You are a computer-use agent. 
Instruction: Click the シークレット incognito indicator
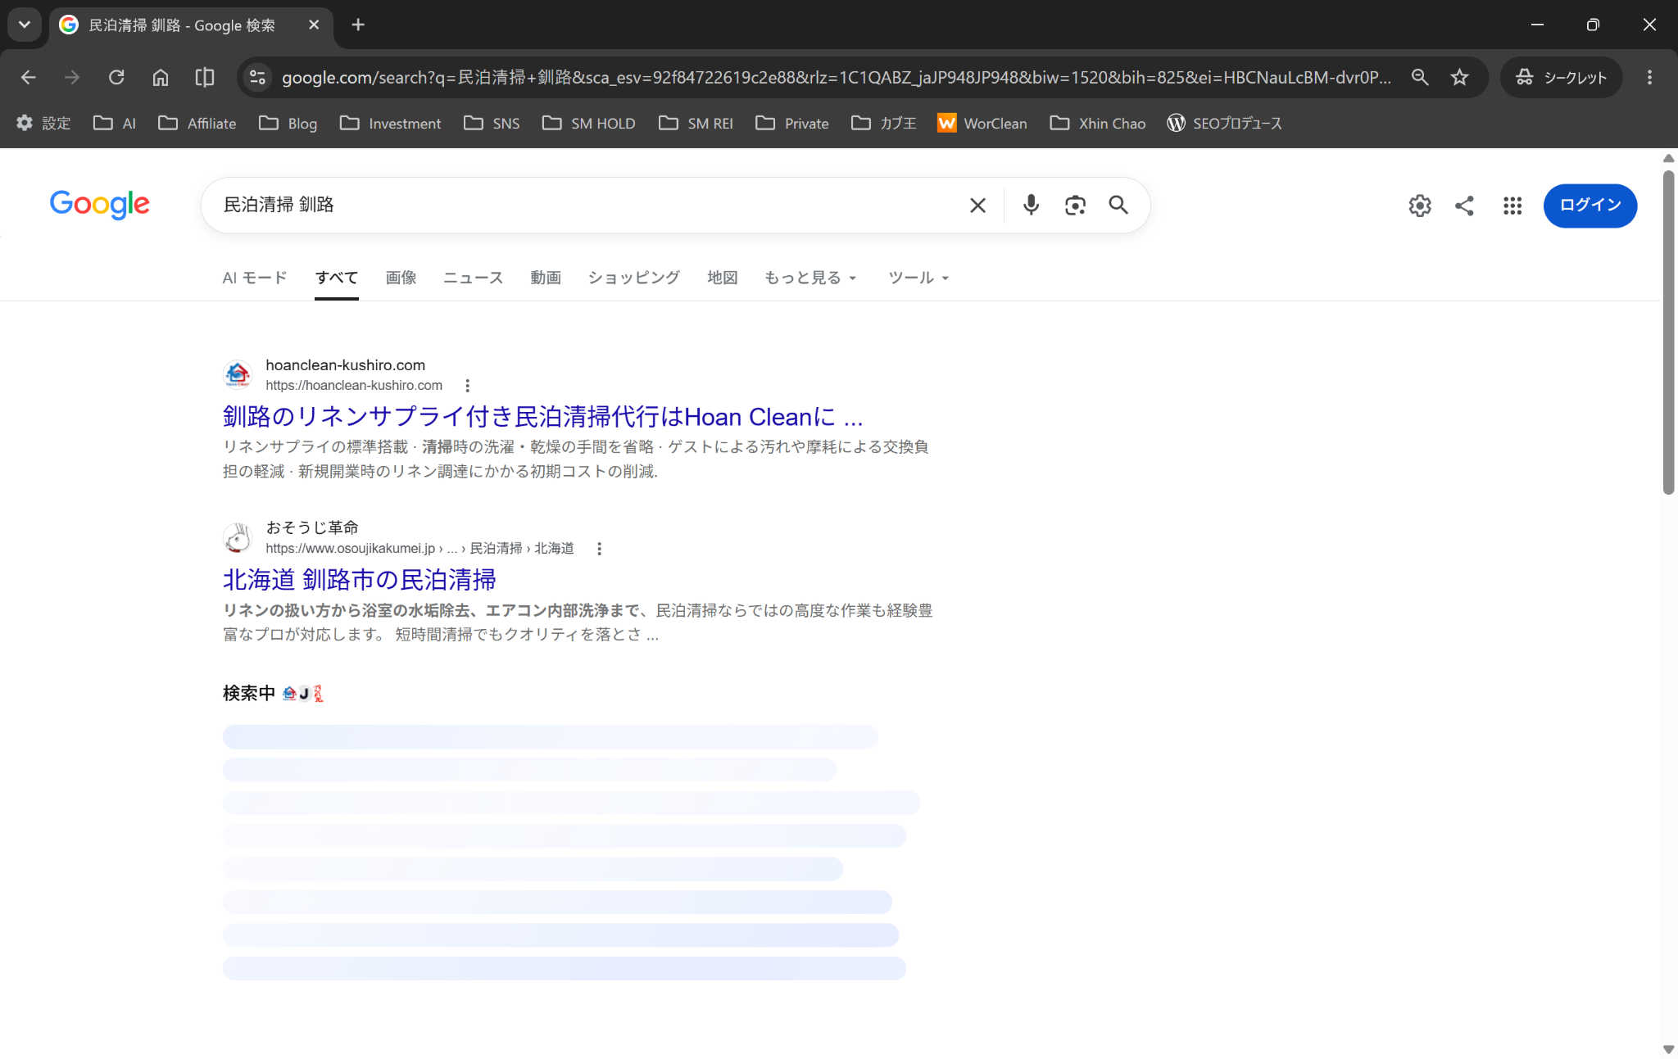click(1561, 77)
